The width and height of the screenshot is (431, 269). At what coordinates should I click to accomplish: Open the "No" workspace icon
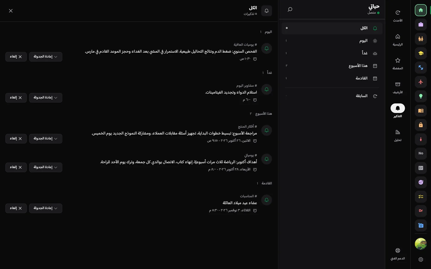click(421, 154)
